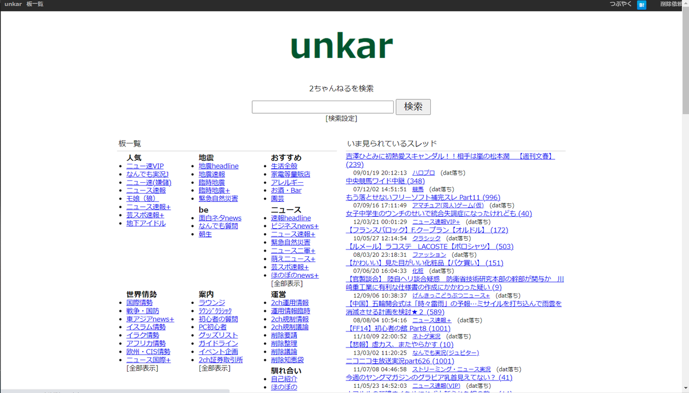Click inside the search input field

point(322,107)
